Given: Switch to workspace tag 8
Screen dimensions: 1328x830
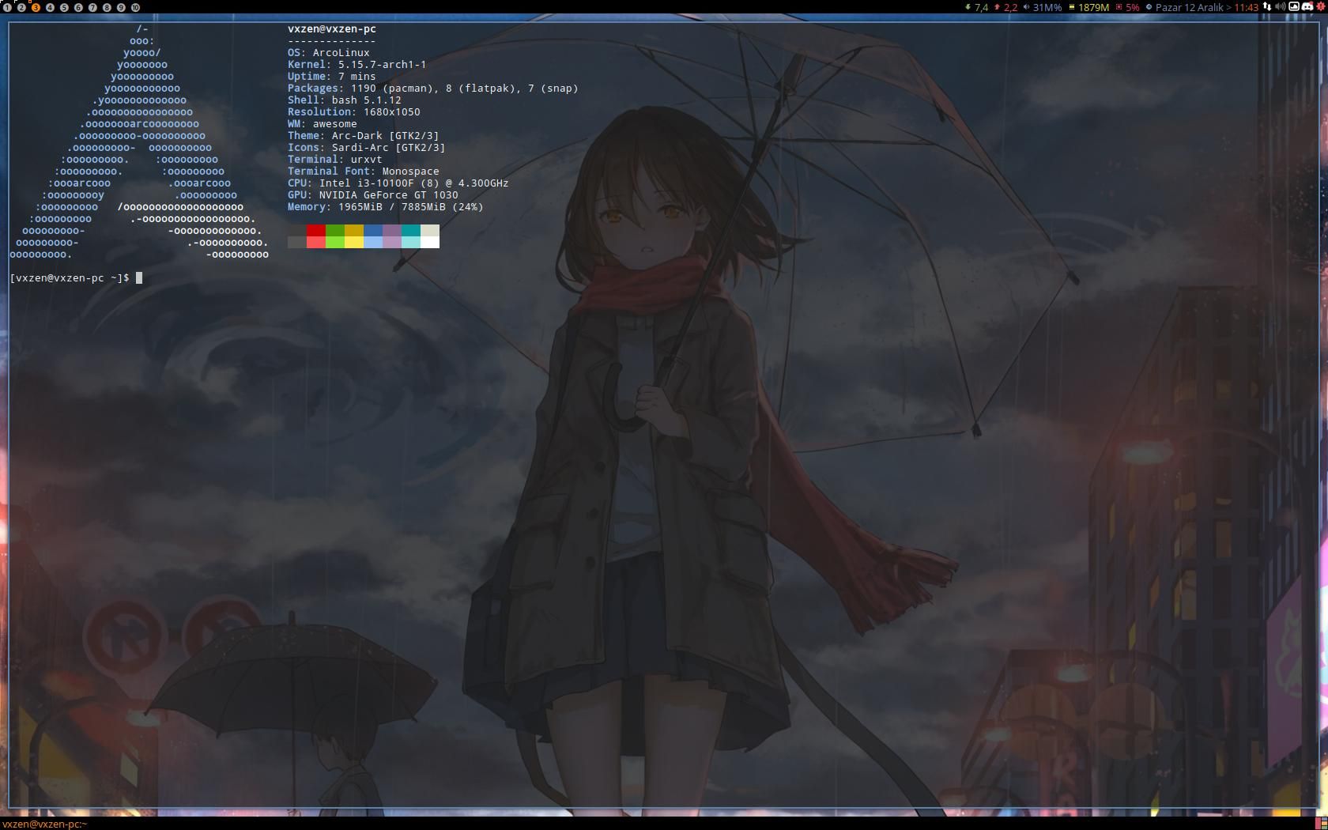Looking at the screenshot, I should click(x=107, y=7).
